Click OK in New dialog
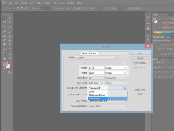174x131 pixels. click(140, 53)
